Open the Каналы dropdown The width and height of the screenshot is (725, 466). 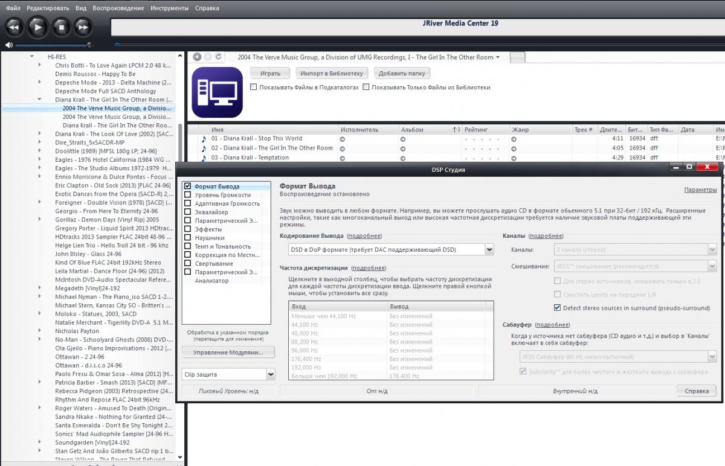coord(635,249)
